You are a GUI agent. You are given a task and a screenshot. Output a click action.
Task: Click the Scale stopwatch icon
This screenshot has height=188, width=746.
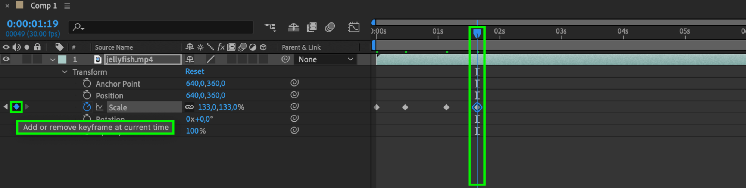click(x=87, y=107)
